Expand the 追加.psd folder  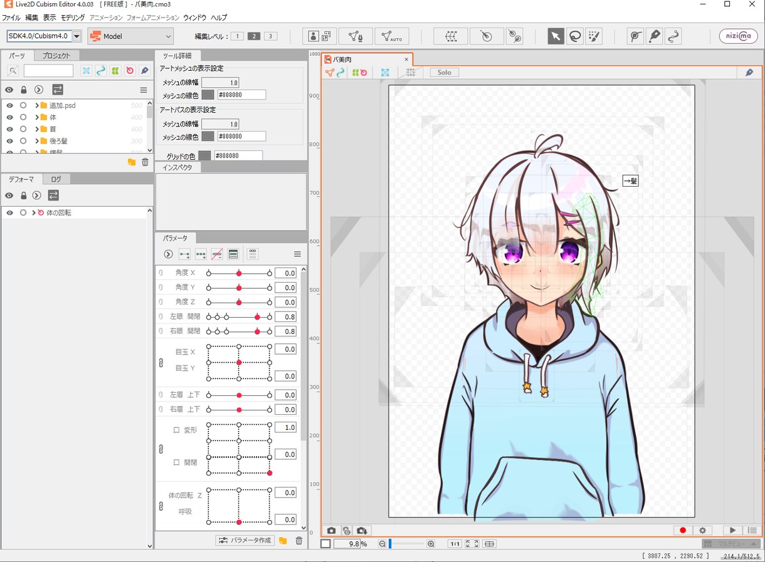(37, 105)
